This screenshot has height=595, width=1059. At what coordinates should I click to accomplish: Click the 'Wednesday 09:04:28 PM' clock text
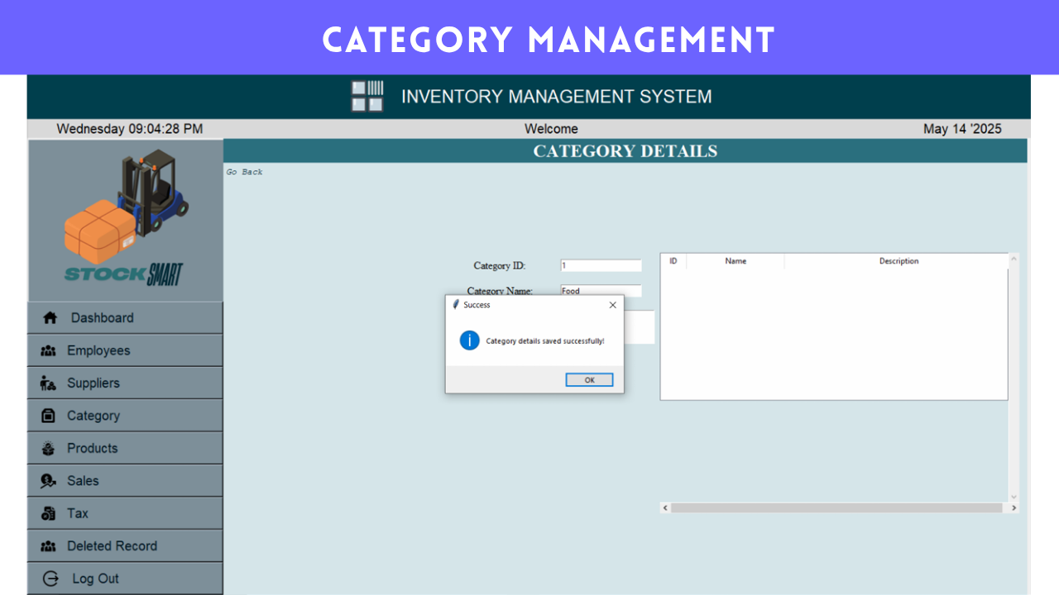(x=130, y=129)
